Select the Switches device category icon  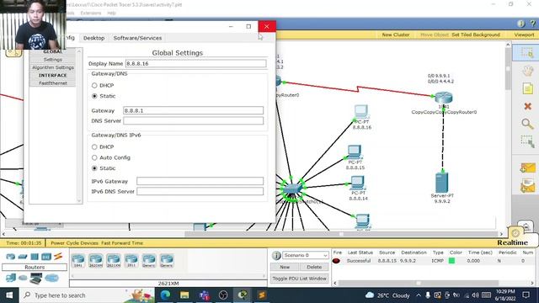(23, 257)
